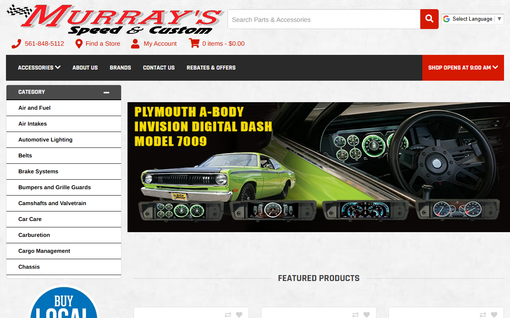Viewport: 510px width, 318px height.
Task: Click heart wishlist icon on second featured product
Action: pos(367,315)
